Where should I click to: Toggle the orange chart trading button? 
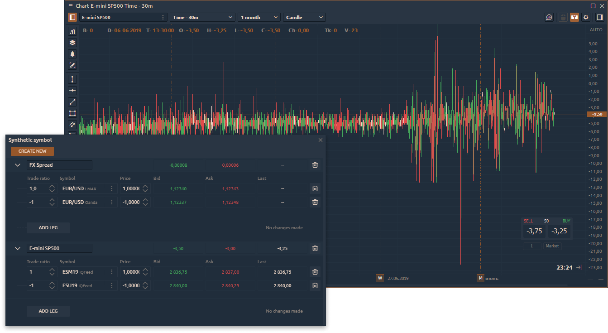(x=574, y=17)
